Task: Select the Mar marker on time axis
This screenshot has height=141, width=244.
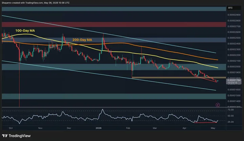Action: (x=155, y=128)
